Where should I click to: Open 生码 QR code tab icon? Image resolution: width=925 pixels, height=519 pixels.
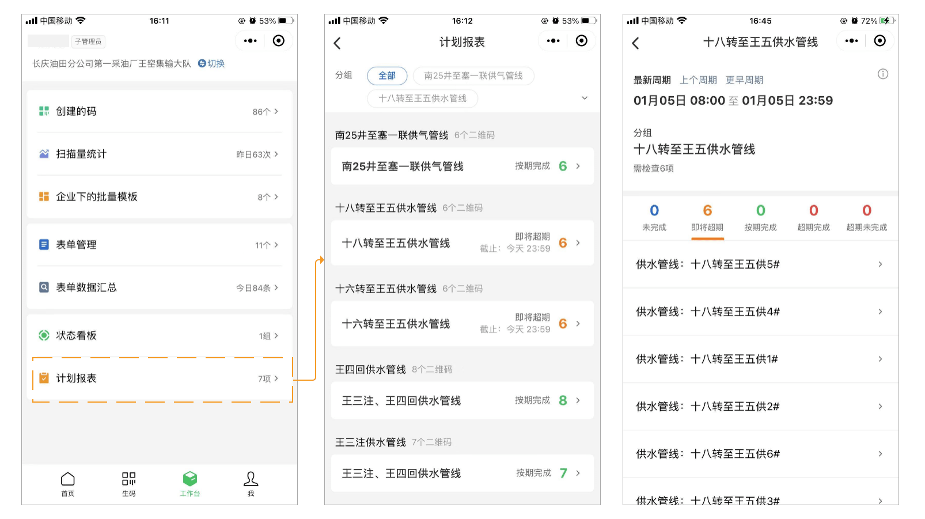129,479
